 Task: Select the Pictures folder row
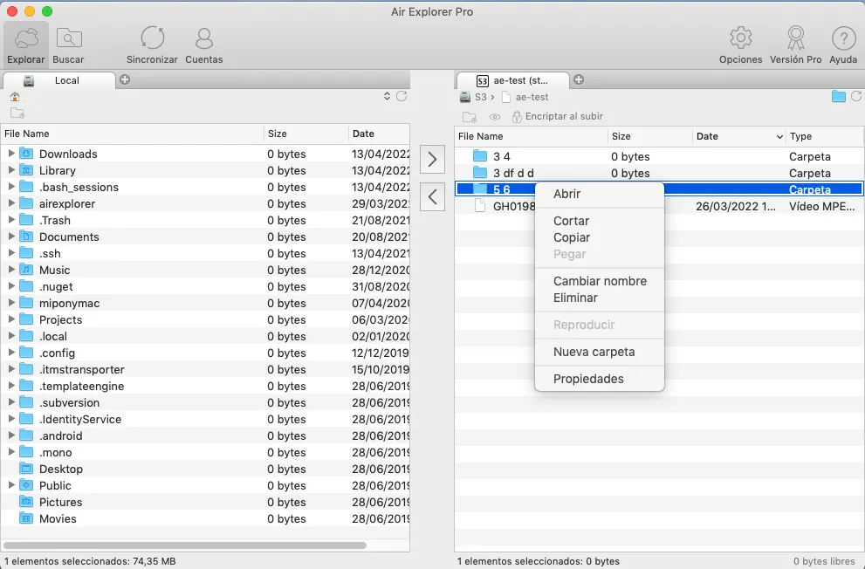tap(205, 502)
